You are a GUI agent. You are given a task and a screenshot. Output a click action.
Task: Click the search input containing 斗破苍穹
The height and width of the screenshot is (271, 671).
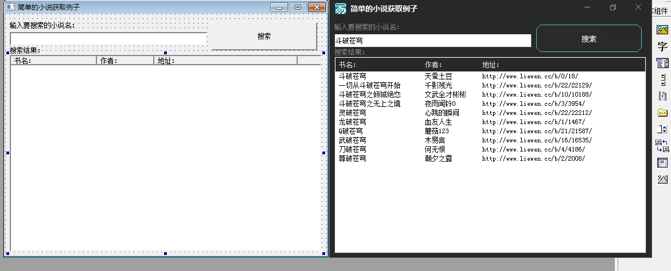pyautogui.click(x=432, y=41)
